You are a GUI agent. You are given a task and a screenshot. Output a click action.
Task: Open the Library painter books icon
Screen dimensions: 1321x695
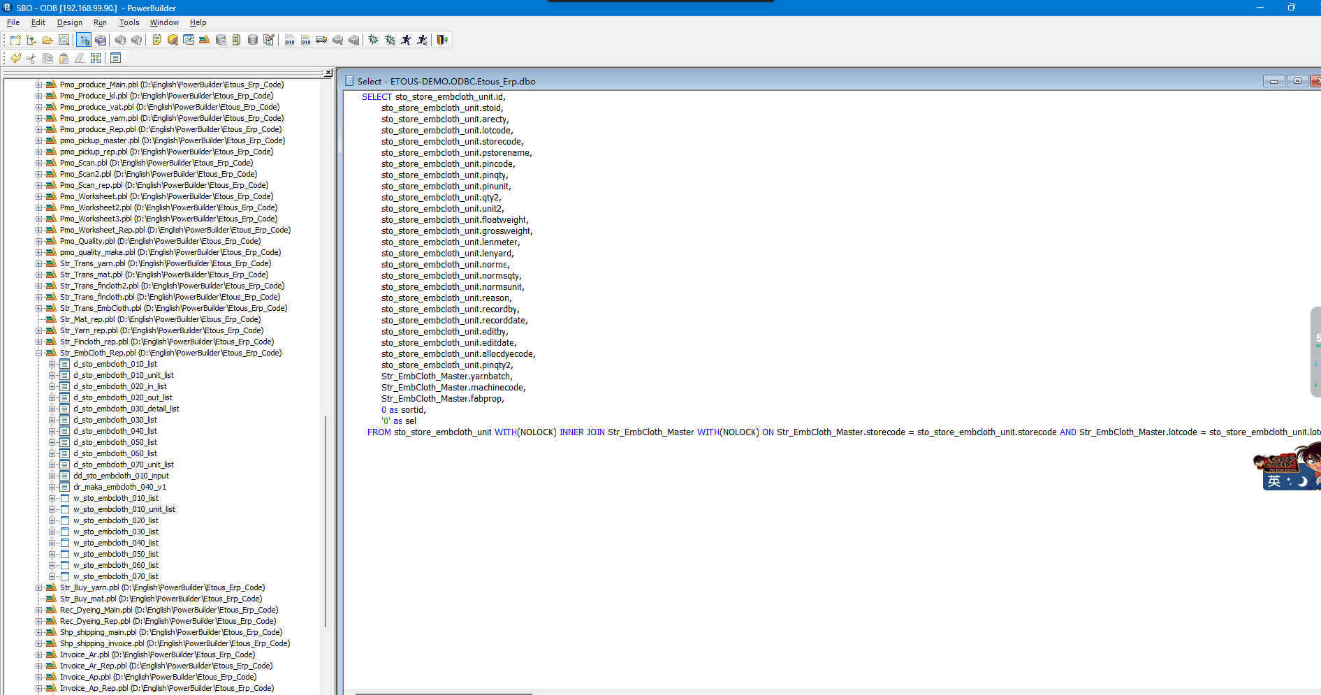[x=205, y=40]
